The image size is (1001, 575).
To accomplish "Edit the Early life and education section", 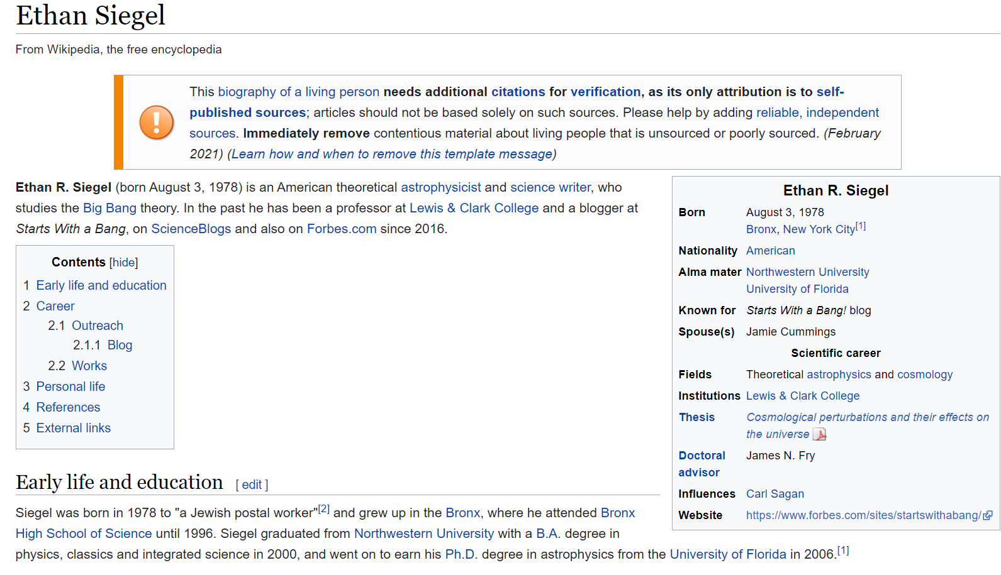I will [252, 485].
